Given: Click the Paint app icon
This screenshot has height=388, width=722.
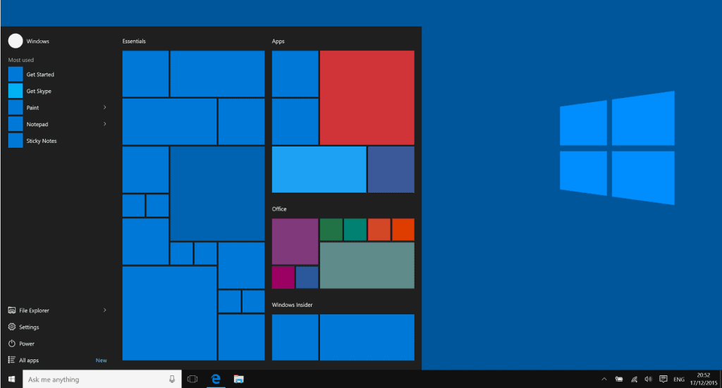Looking at the screenshot, I should tap(16, 108).
